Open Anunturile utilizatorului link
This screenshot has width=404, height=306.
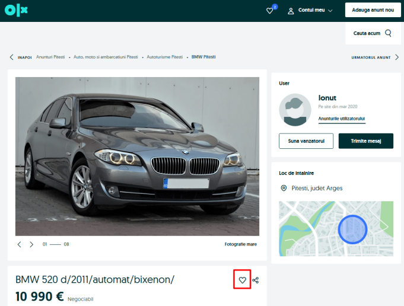tap(342, 119)
